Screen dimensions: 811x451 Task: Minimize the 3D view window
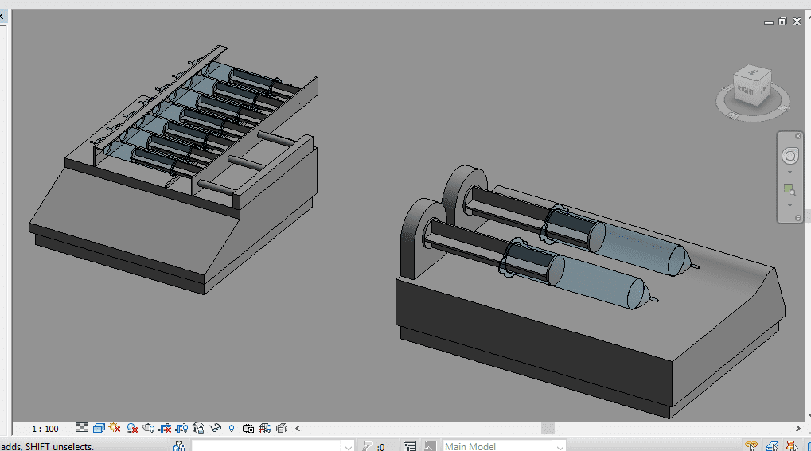769,21
